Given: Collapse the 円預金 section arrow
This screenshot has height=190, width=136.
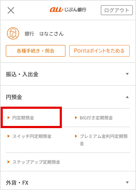Looking at the screenshot, I should tap(127, 97).
